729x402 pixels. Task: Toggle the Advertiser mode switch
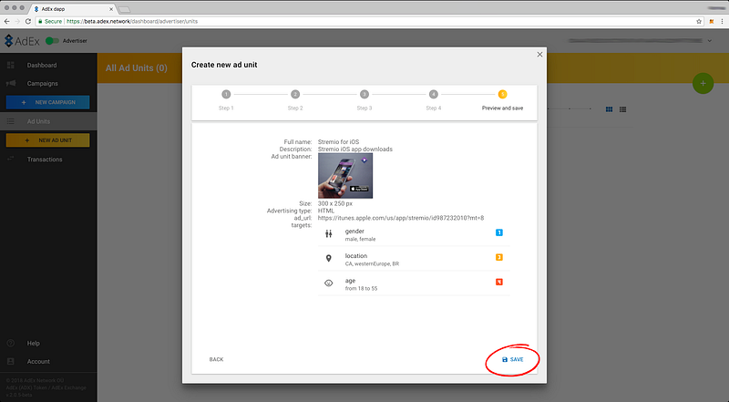click(52, 41)
